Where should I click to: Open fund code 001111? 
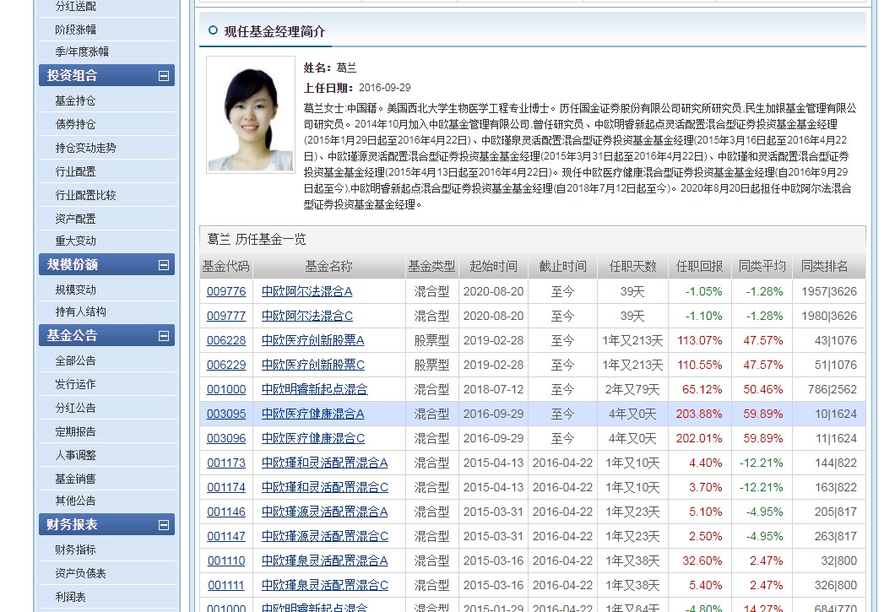[x=226, y=586]
